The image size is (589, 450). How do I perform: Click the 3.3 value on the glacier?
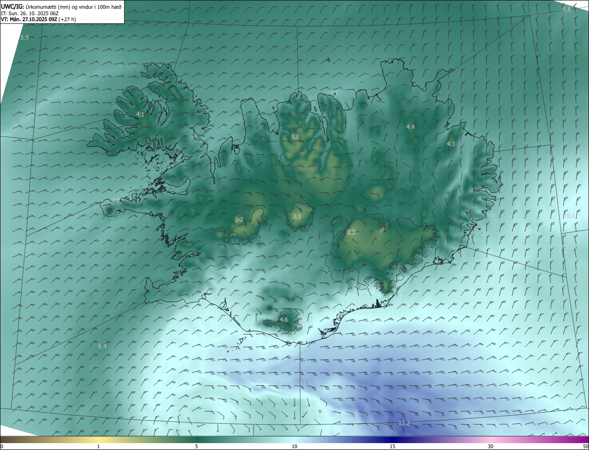(x=297, y=216)
